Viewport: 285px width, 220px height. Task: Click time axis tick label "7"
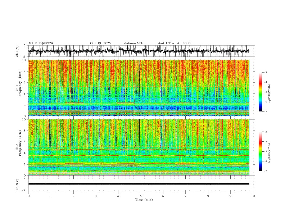(x=186, y=196)
